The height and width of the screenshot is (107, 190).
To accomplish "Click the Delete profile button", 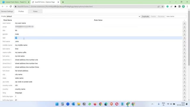I will tap(153, 16).
